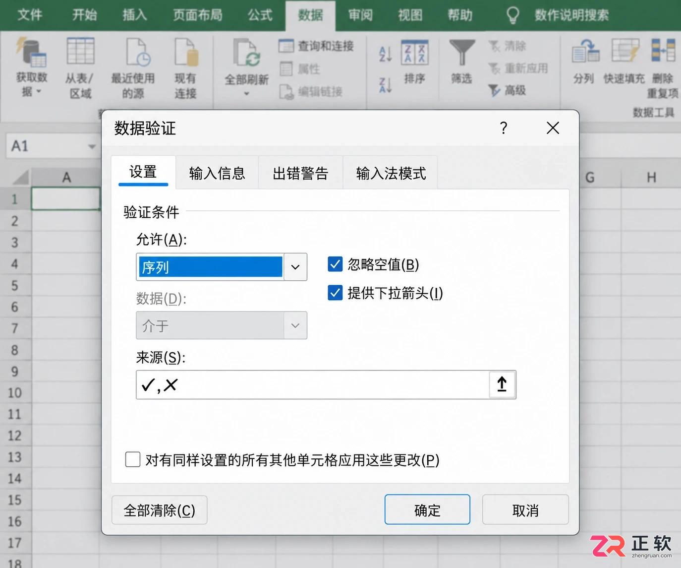The height and width of the screenshot is (568, 681).
Task: Sort descending with the Z-A icon
Action: [385, 85]
